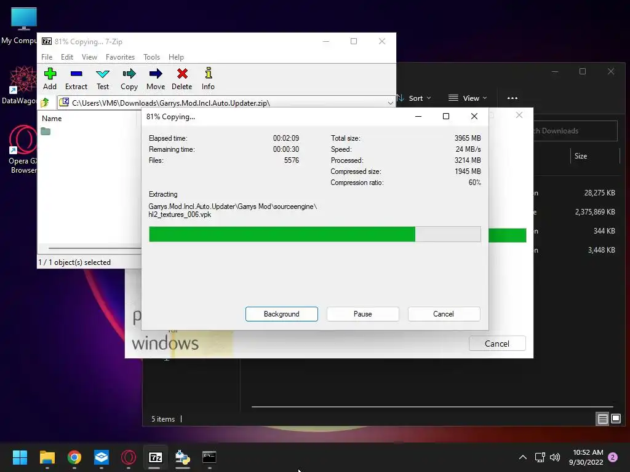Viewport: 630px width, 472px height.
Task: Click the Test archive tool
Action: pyautogui.click(x=103, y=79)
